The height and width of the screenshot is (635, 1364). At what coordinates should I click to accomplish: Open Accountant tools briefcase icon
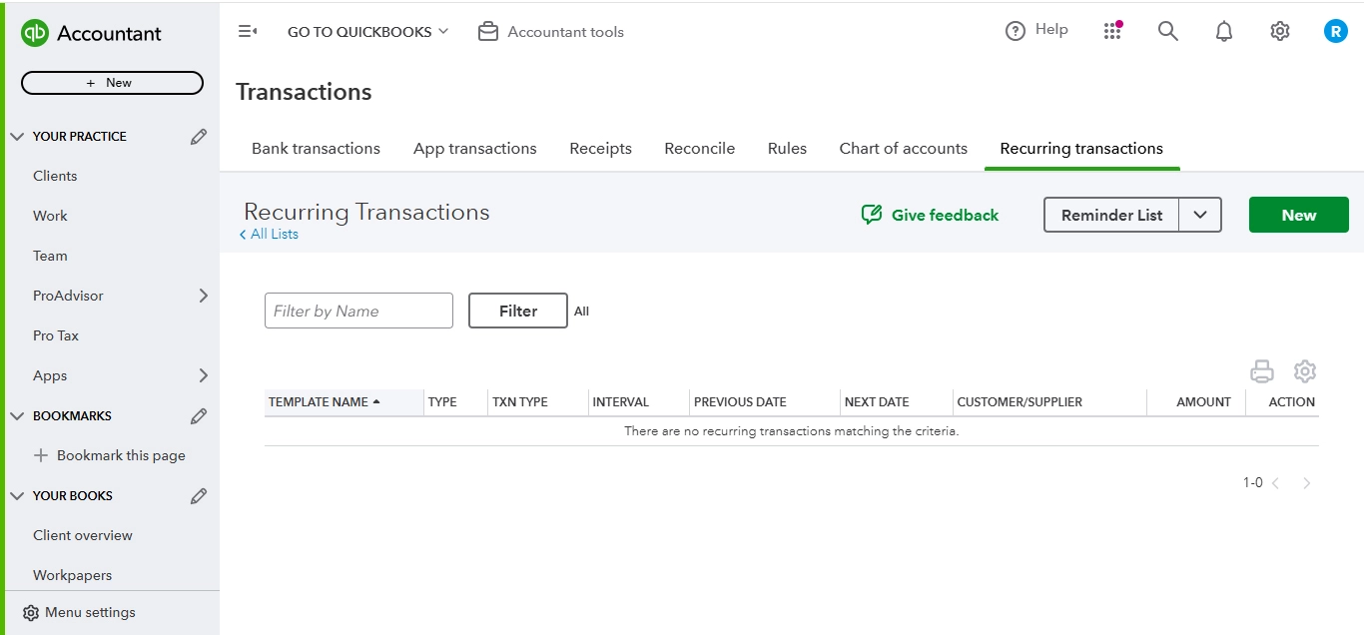[x=488, y=31]
